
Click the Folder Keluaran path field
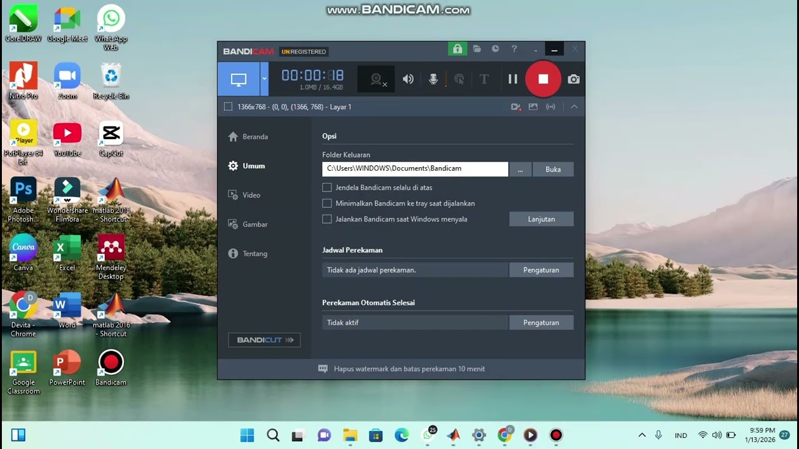click(x=415, y=169)
